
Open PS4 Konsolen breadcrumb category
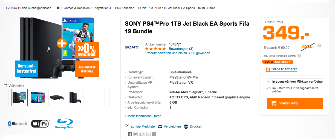point(125,8)
